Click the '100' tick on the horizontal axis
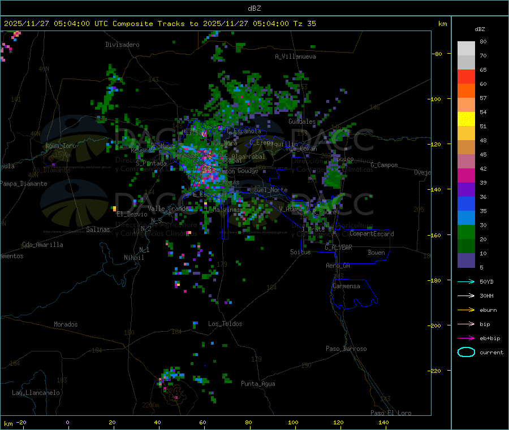This screenshot has height=430, width=509. 293,422
